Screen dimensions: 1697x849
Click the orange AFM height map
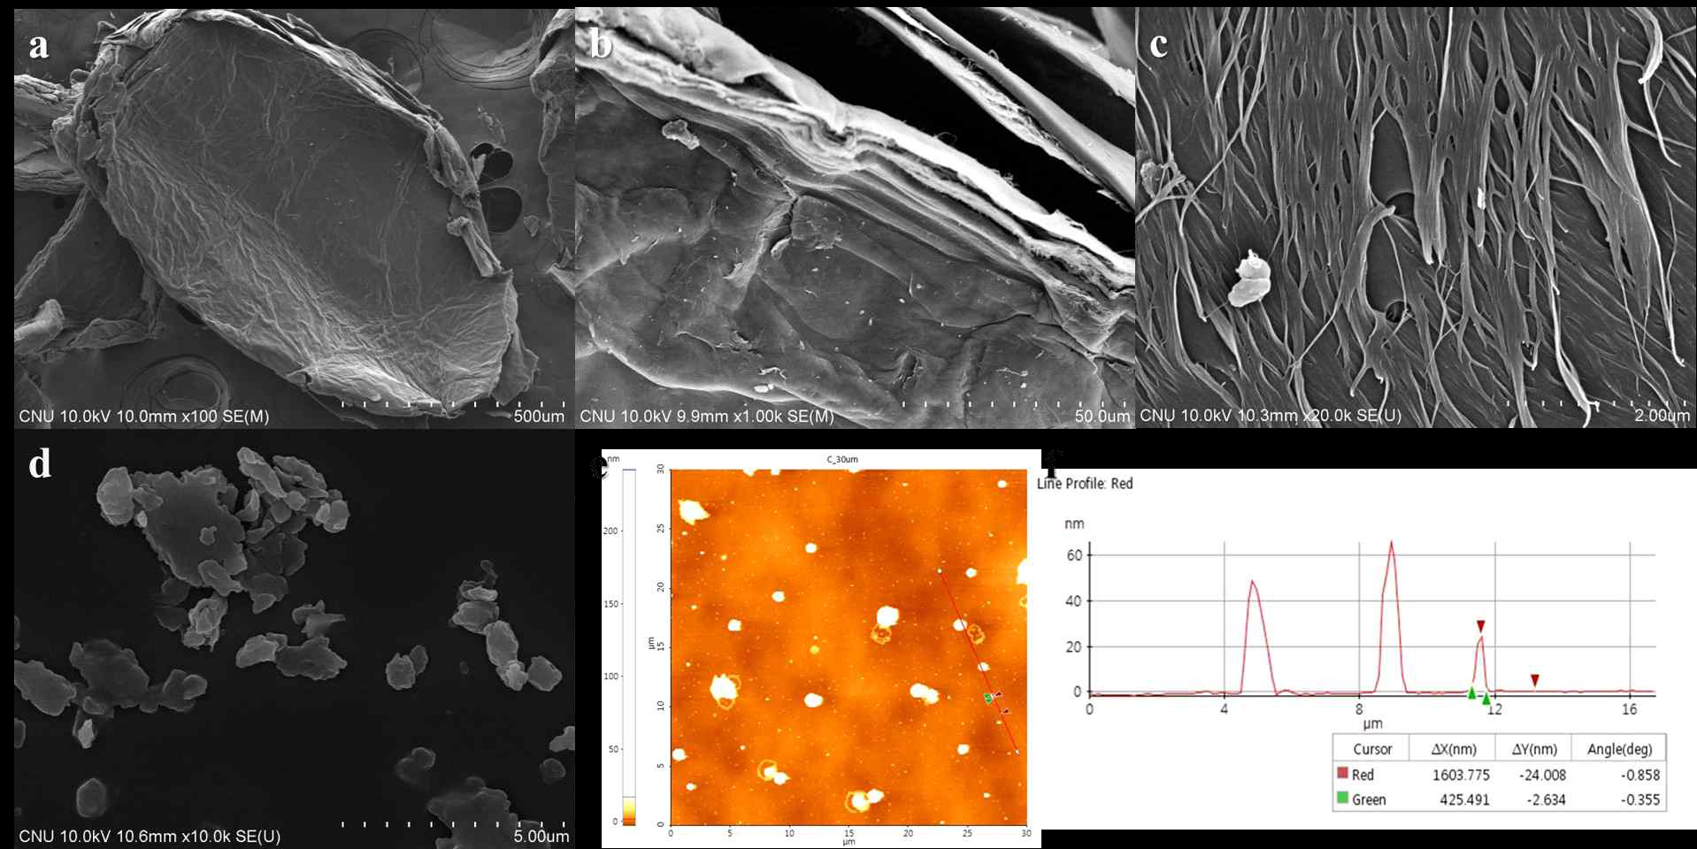point(848,646)
